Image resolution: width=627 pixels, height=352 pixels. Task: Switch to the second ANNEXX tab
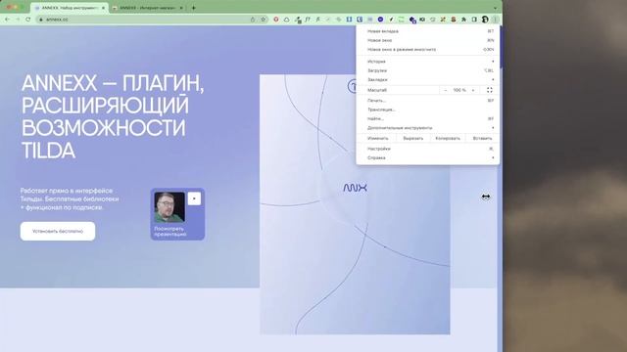click(x=148, y=8)
